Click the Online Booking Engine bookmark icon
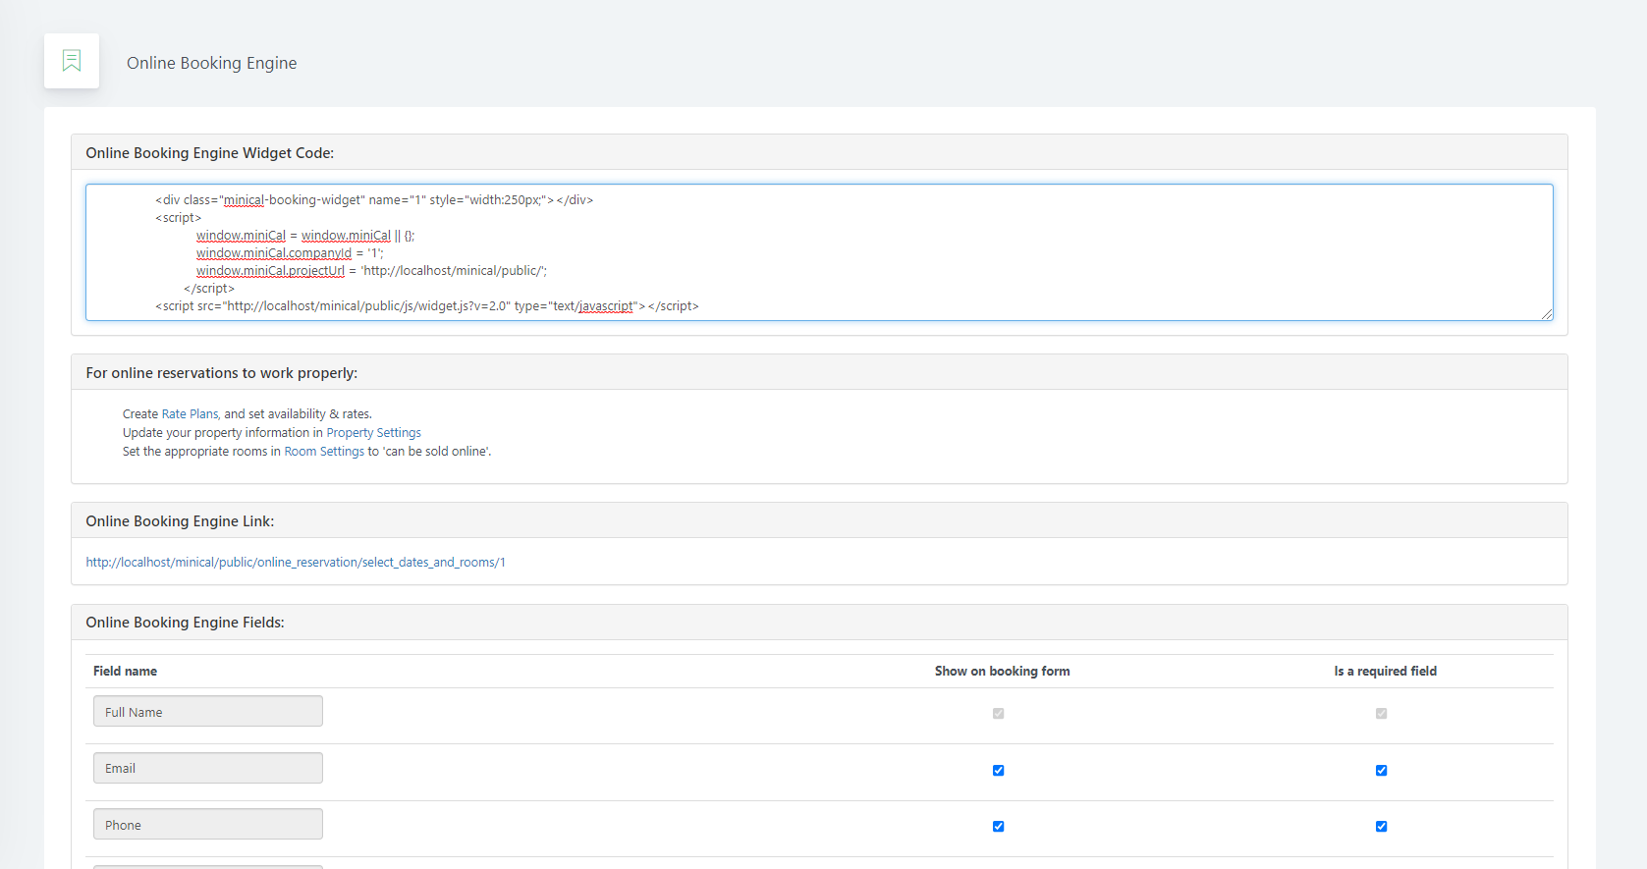This screenshot has width=1647, height=869. [x=72, y=61]
